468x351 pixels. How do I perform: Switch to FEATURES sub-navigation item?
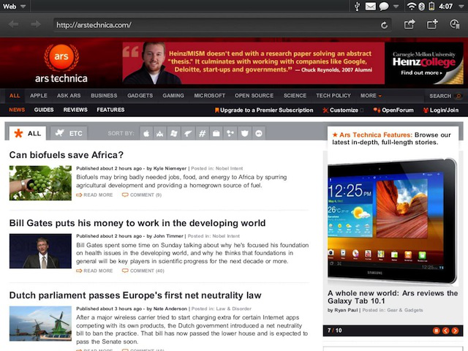(x=110, y=110)
